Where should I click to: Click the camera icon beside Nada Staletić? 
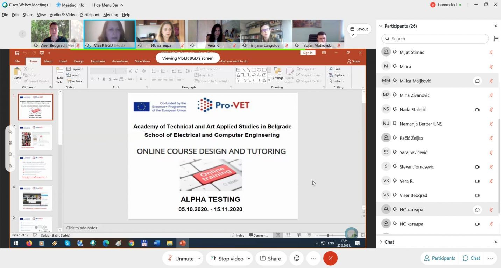point(477,110)
